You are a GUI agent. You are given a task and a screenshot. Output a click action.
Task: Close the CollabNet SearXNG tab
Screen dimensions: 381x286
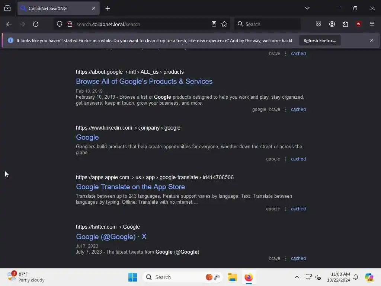[x=94, y=9]
